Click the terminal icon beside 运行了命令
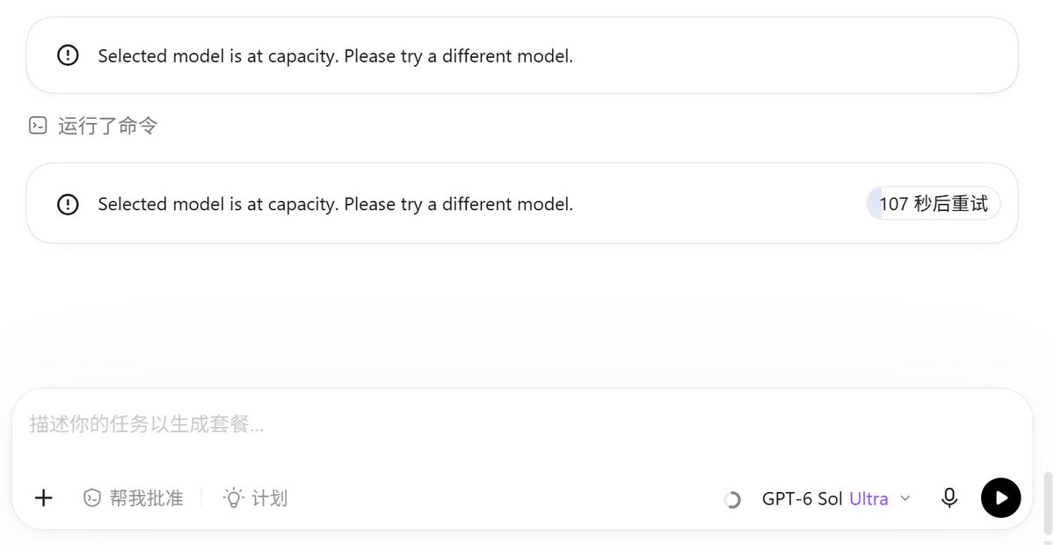This screenshot has height=545, width=1054. coord(38,126)
